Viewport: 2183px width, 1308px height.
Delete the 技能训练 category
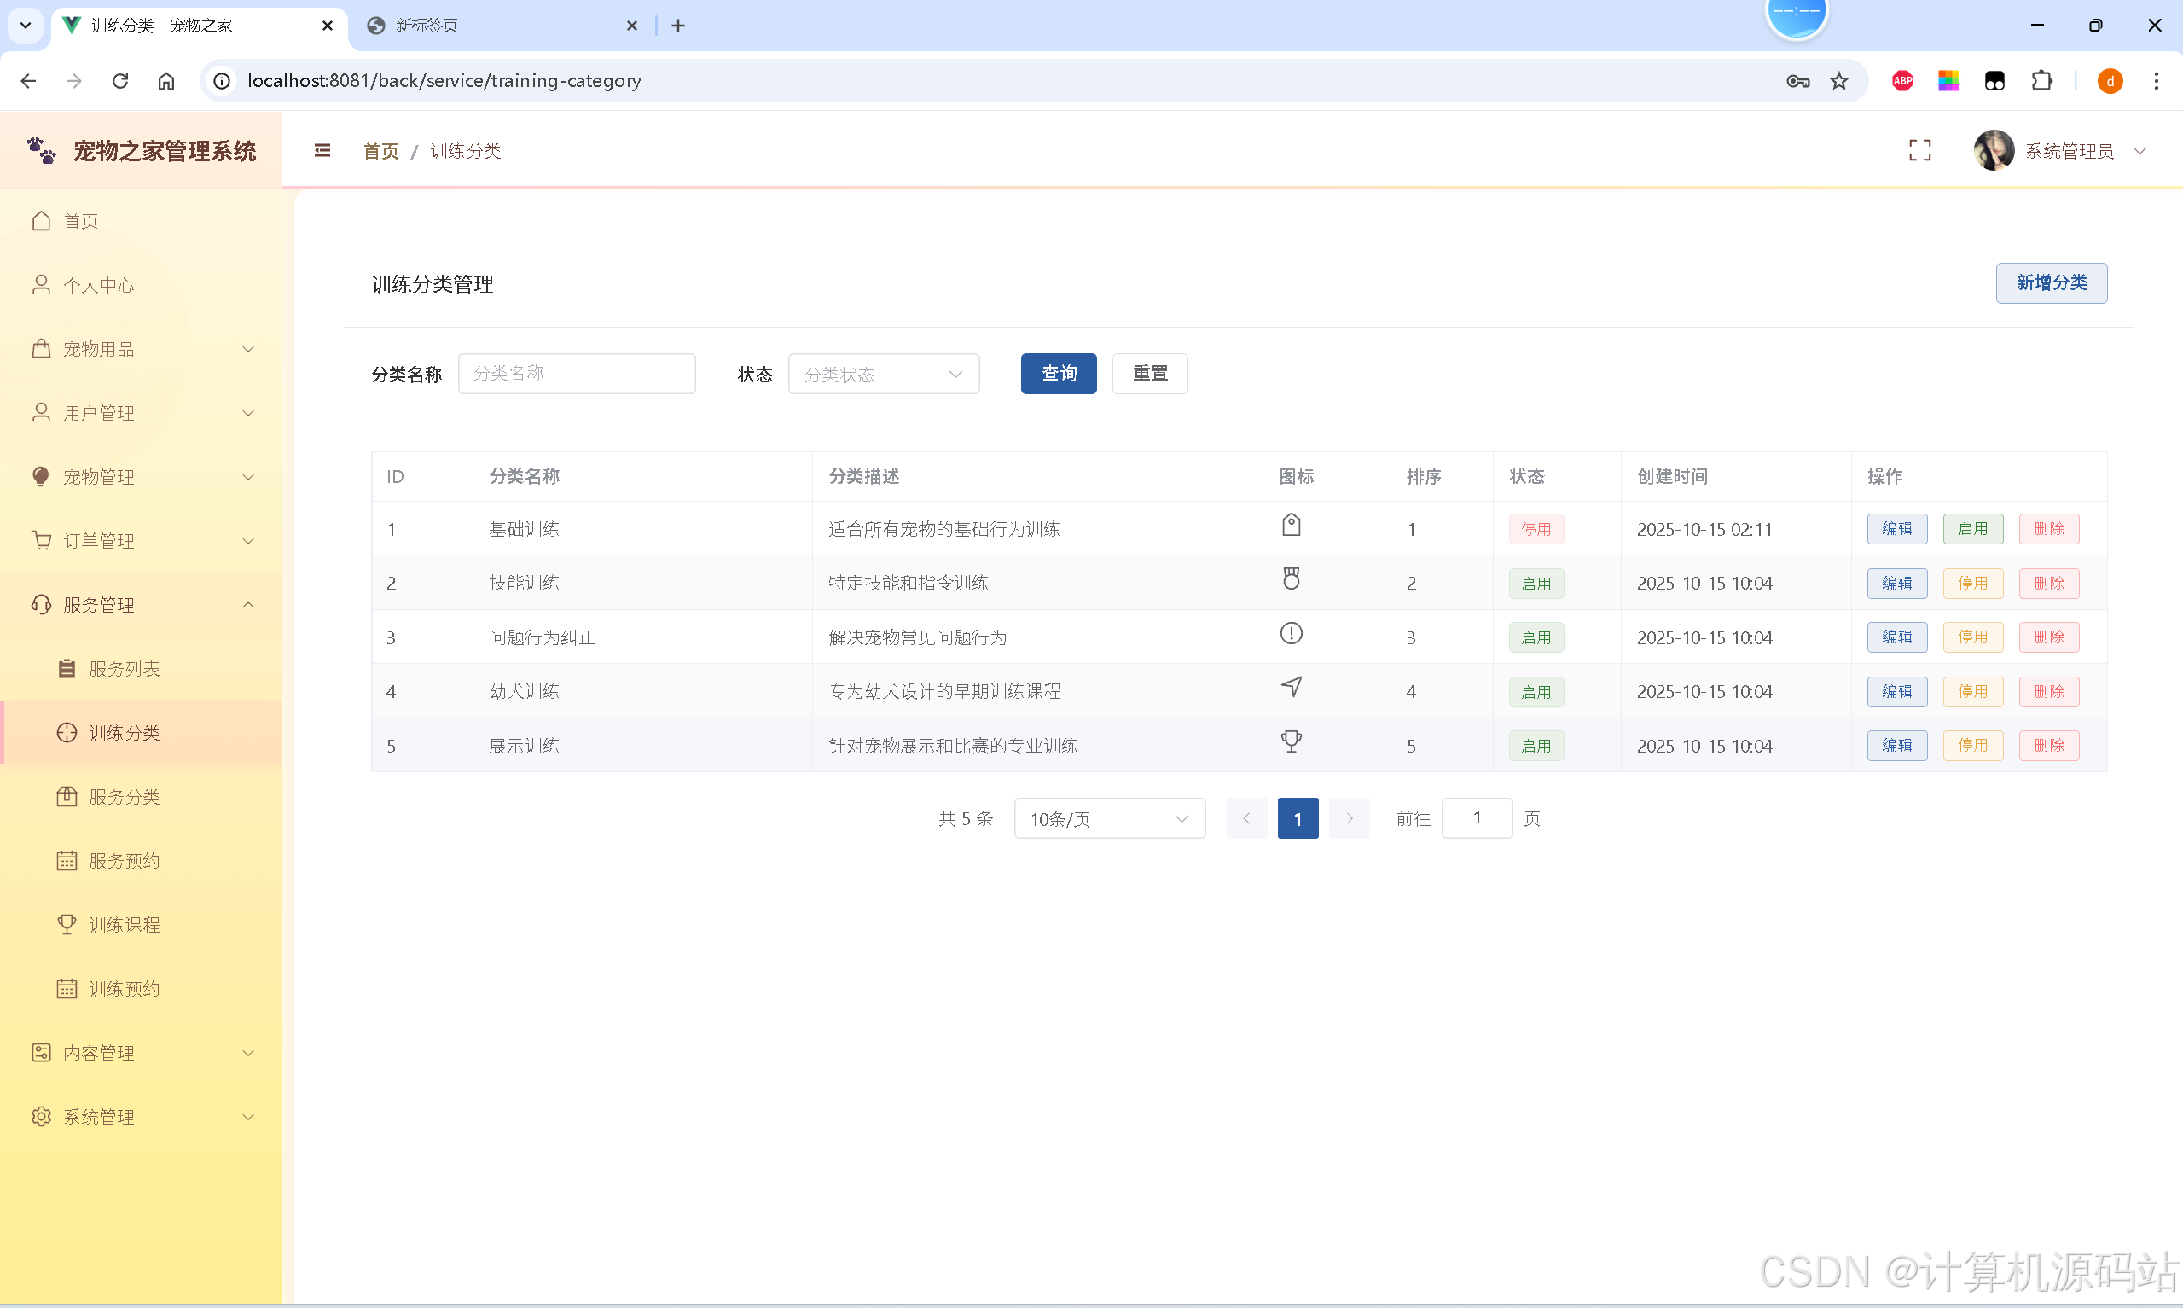[x=2049, y=584]
